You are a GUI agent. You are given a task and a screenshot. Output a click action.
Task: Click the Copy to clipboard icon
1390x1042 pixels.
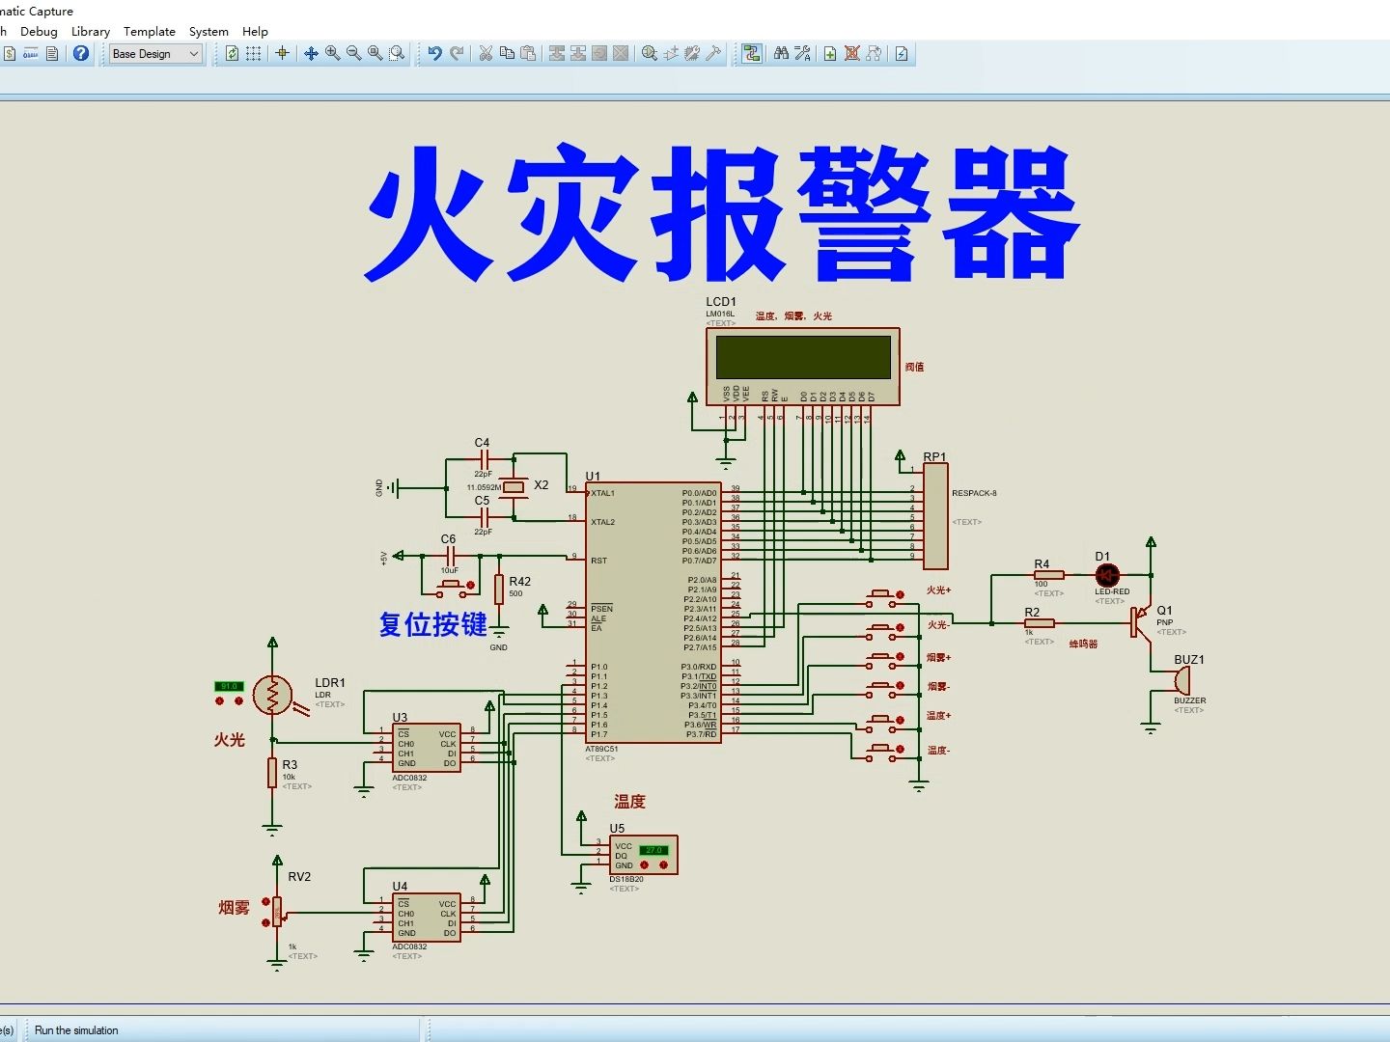click(507, 53)
